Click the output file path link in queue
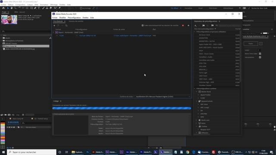276x155 pixels. point(132,36)
